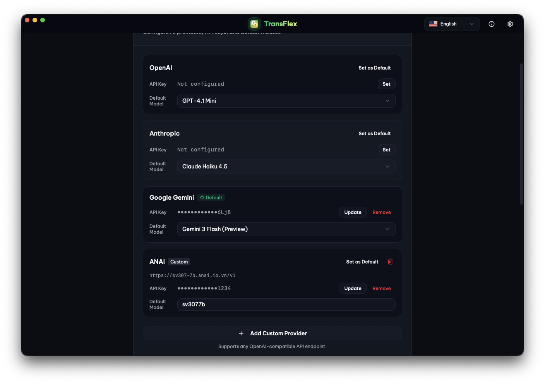This screenshot has width=545, height=384.
Task: Set OpenAI as default provider
Action: click(x=374, y=68)
